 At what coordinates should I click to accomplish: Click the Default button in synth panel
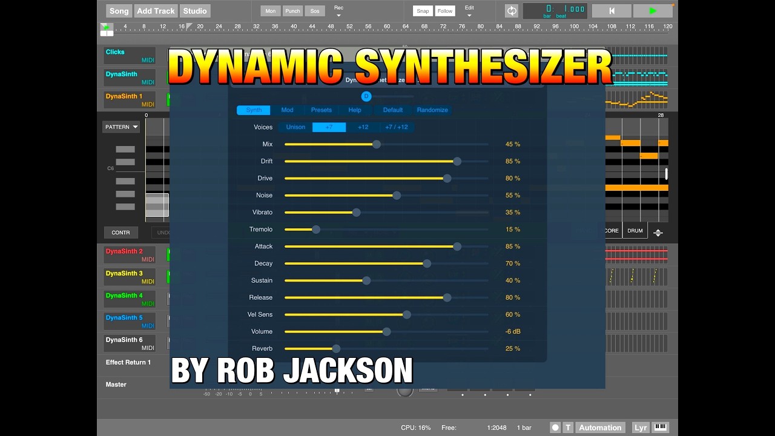pyautogui.click(x=393, y=110)
